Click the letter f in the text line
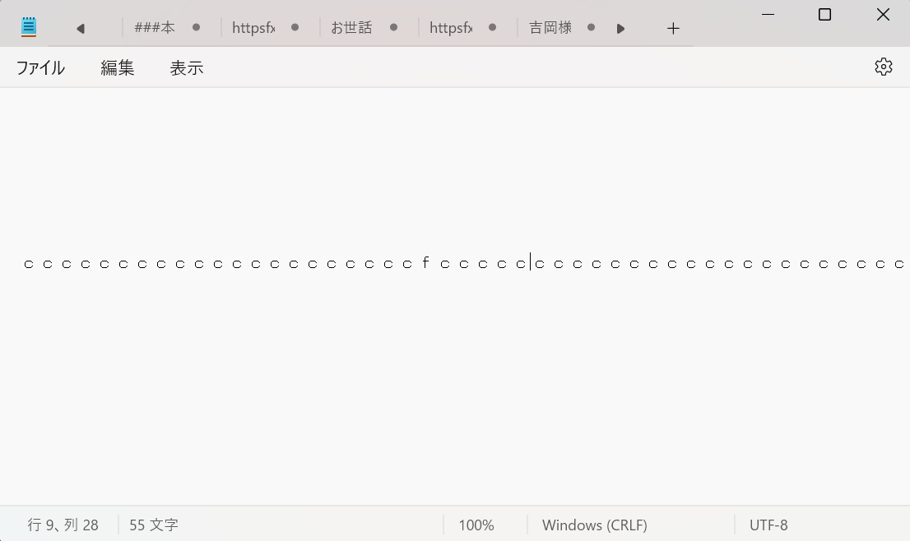 click(x=425, y=263)
